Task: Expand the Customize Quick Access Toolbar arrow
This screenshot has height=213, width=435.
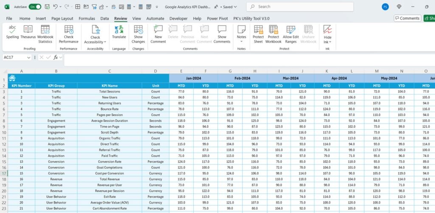Action: [157, 7]
